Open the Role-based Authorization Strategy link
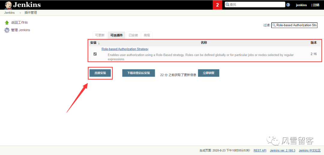This screenshot has height=155, width=324. pos(125,49)
